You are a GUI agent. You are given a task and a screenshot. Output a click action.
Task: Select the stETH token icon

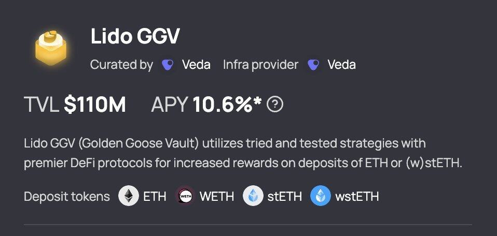coord(253,196)
